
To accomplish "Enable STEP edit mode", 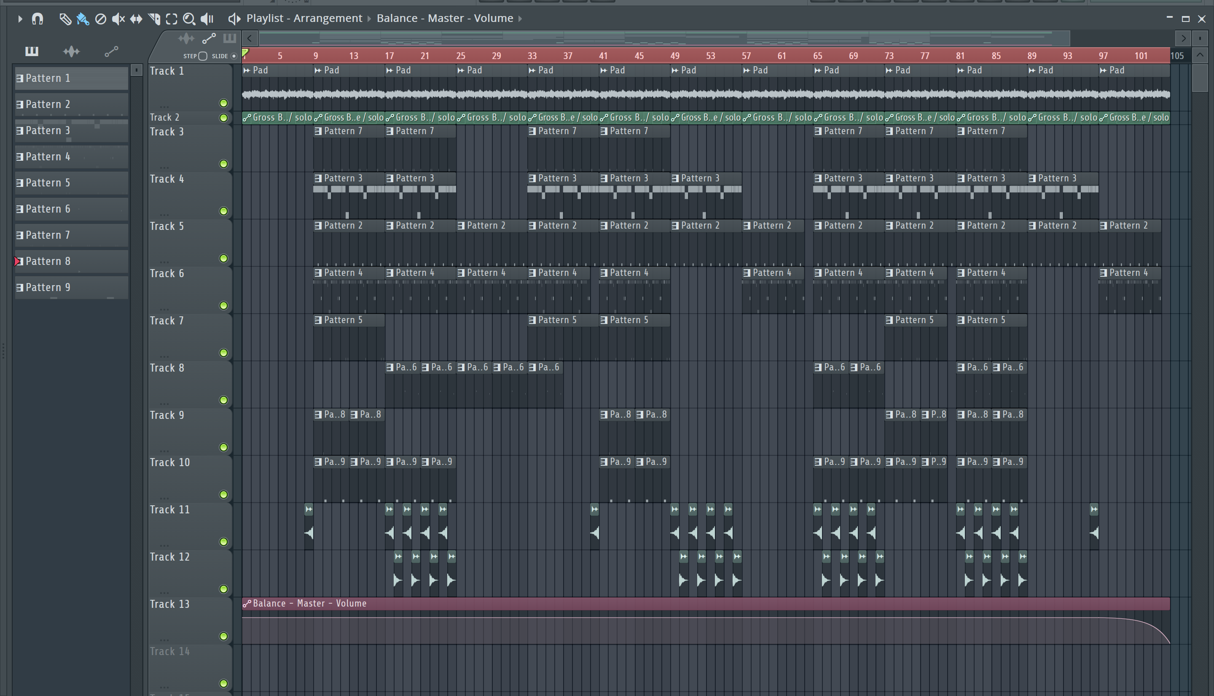I will [202, 56].
